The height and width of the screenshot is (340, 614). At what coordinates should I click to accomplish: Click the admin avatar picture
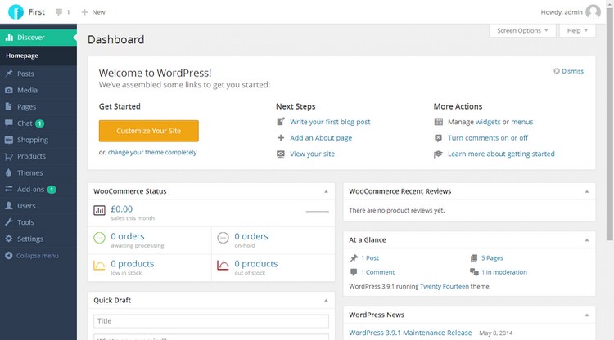click(x=593, y=12)
